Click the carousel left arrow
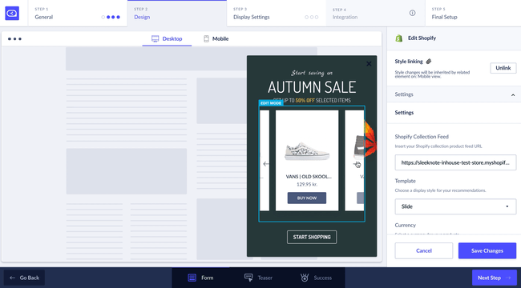The height and width of the screenshot is (288, 521). (x=266, y=163)
